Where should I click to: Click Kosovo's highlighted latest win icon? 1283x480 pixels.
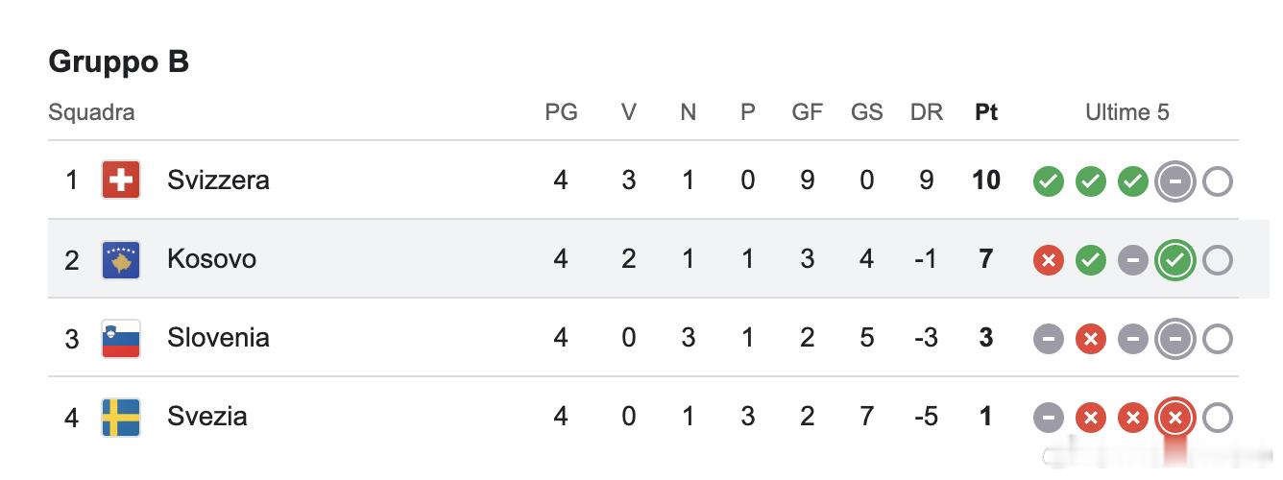(1176, 260)
